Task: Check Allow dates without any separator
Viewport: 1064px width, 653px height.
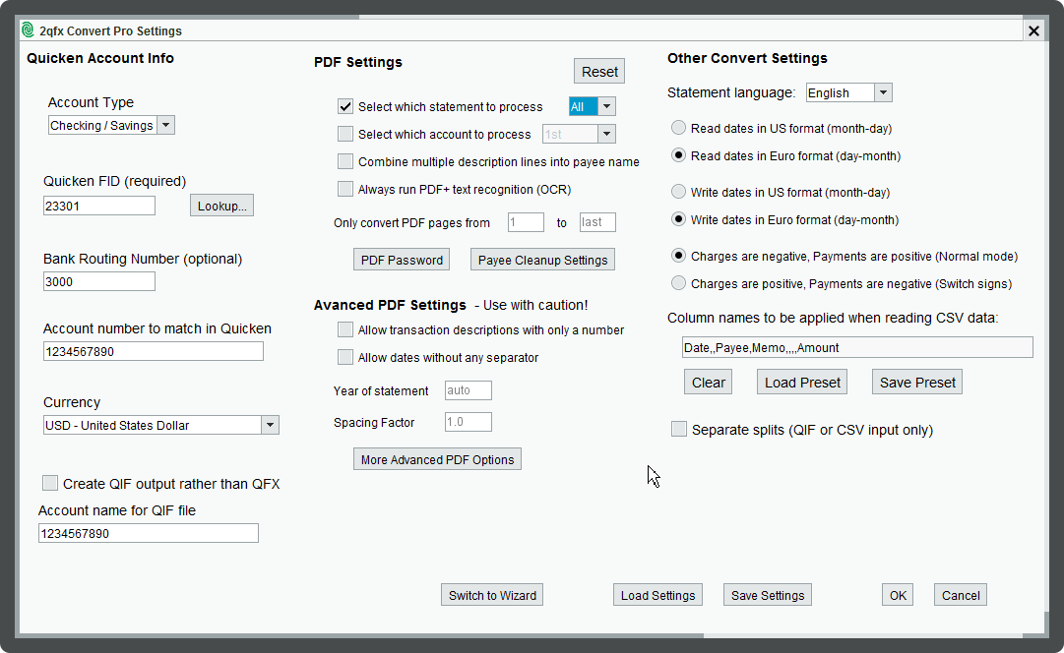Action: [x=345, y=357]
